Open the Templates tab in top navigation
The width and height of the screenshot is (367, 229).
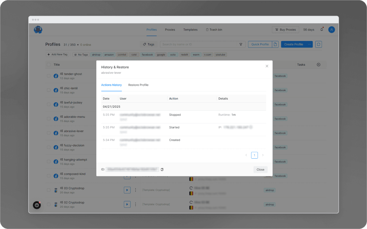tap(190, 30)
